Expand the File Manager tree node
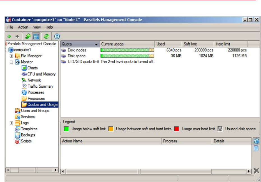This screenshot has width=261, height=182. [x=11, y=56]
